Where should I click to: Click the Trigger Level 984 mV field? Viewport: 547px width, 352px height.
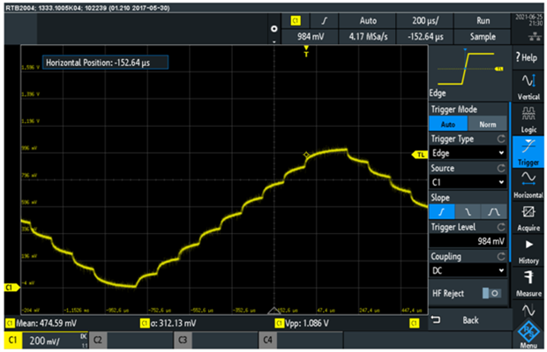click(468, 241)
